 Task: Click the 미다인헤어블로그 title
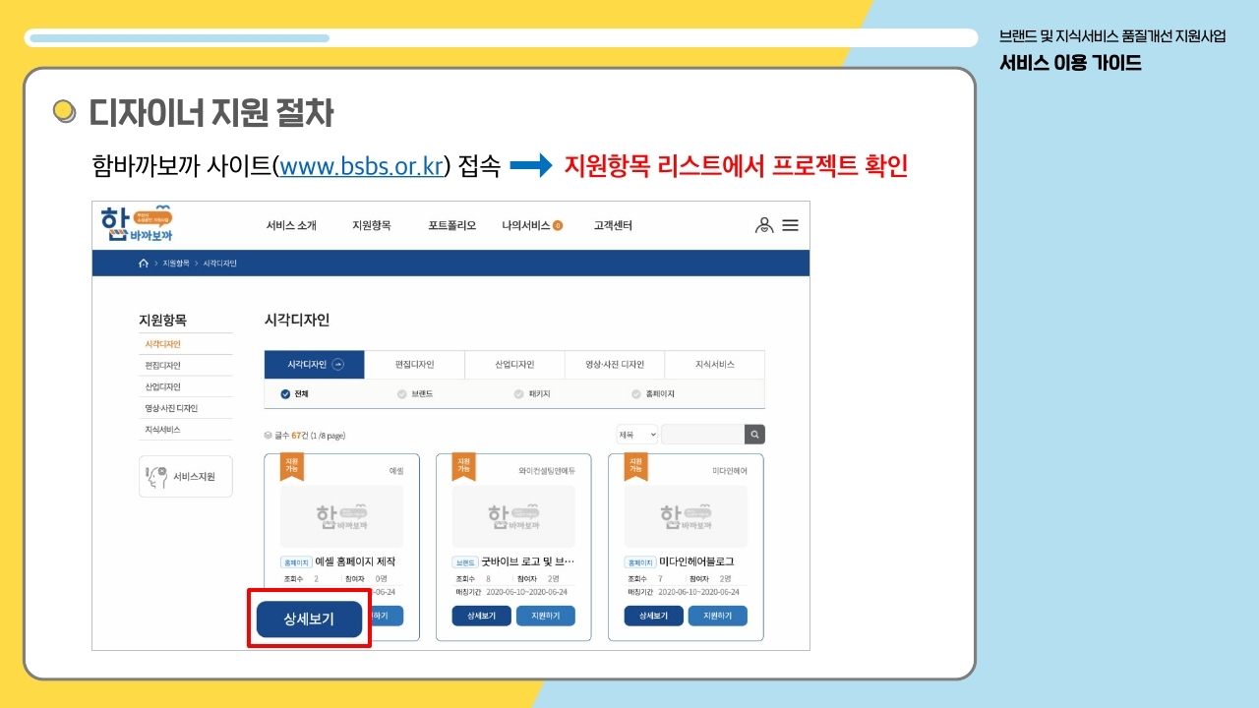click(697, 561)
